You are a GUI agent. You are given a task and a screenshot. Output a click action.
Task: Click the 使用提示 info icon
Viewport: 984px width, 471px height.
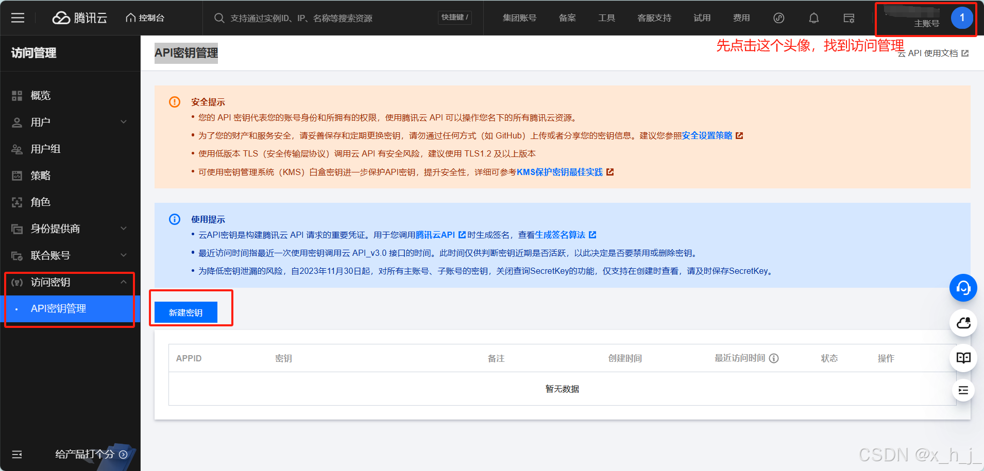pyautogui.click(x=175, y=219)
